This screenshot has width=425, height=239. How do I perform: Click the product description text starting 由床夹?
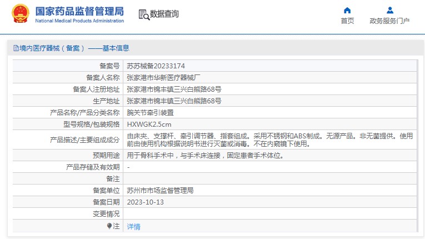tap(269, 140)
